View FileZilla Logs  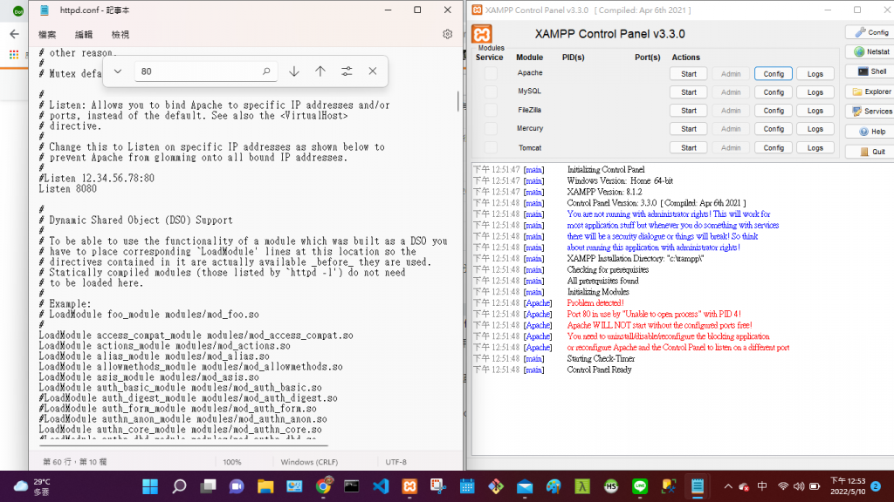(815, 111)
